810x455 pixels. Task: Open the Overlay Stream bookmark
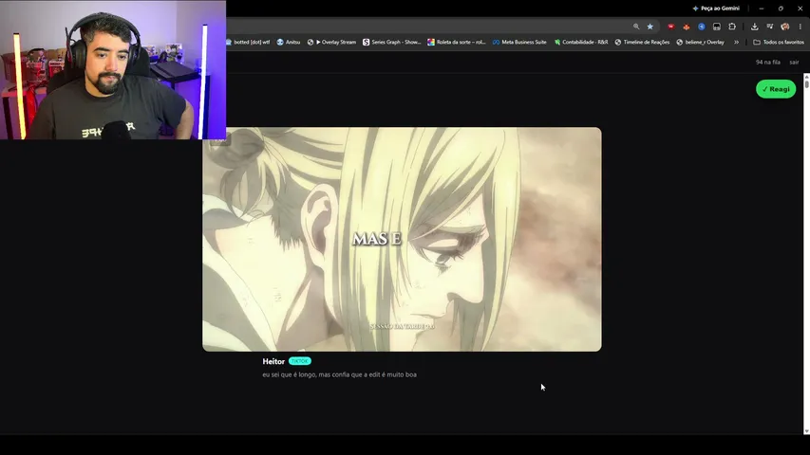331,43
